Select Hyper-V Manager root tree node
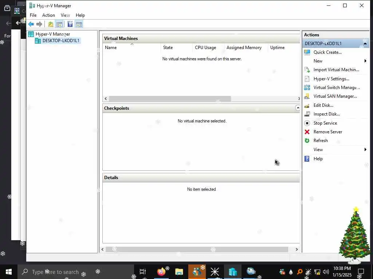The width and height of the screenshot is (373, 279). click(52, 34)
